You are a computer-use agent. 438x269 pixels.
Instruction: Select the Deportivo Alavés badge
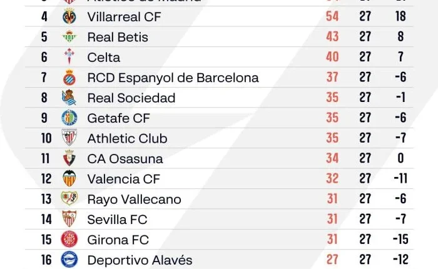click(x=69, y=259)
